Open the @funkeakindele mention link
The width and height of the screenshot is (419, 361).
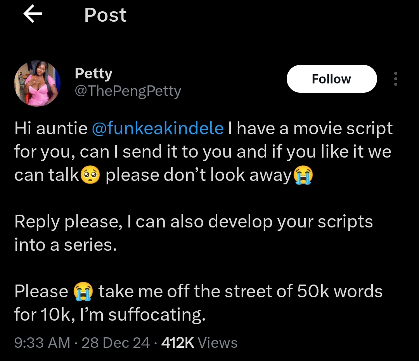click(158, 128)
